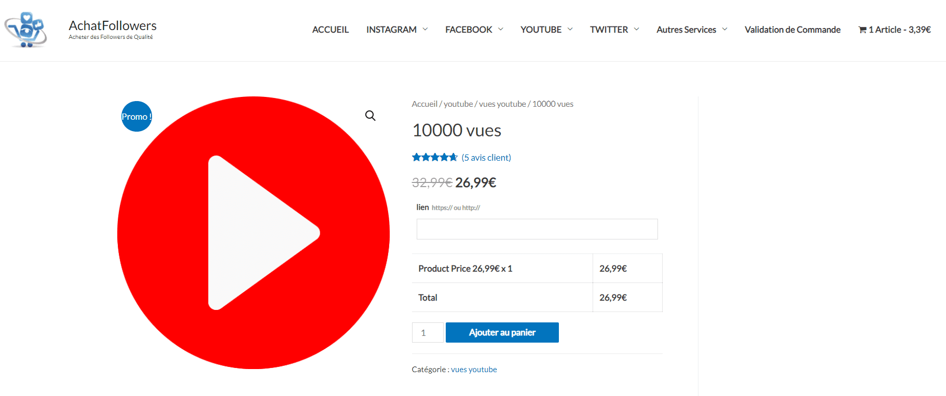The height and width of the screenshot is (396, 946).
Task: Click the 10000 vues product title
Action: [457, 130]
